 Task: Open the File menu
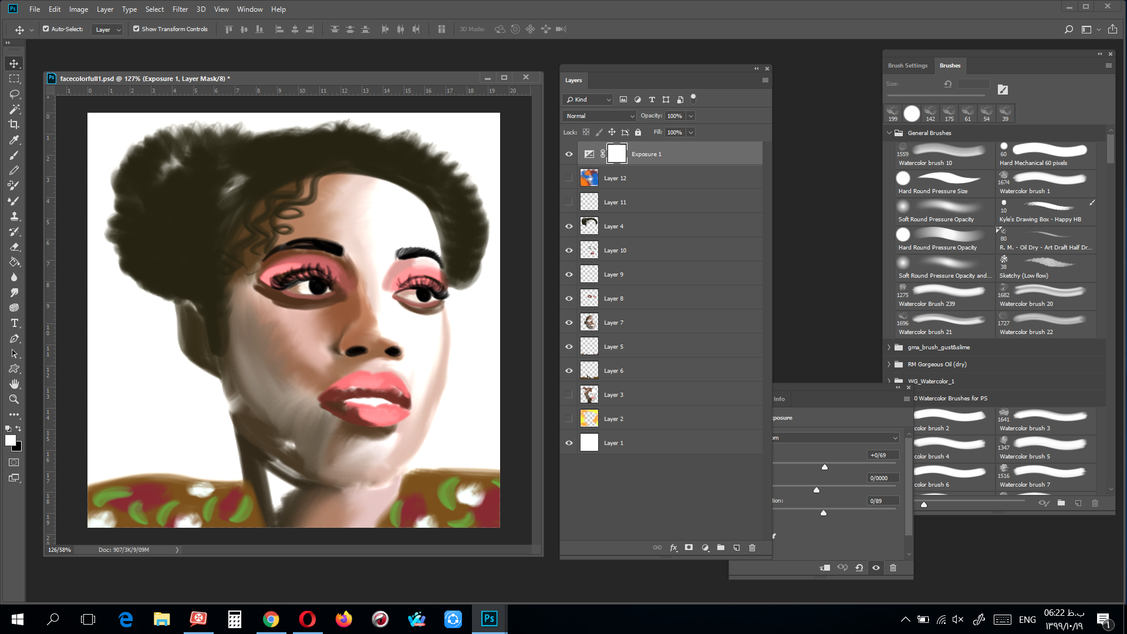coord(35,9)
